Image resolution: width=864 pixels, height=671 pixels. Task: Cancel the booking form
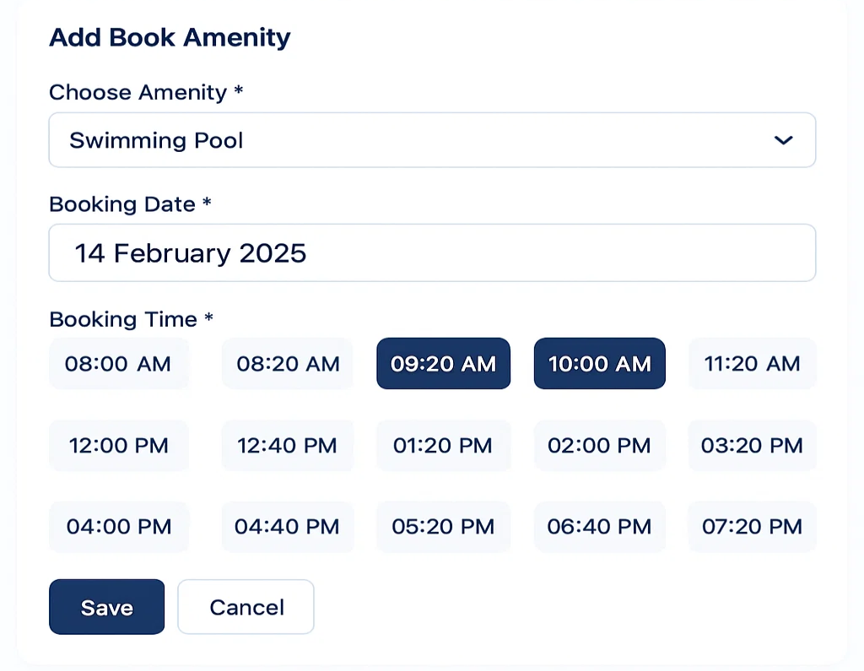pos(246,606)
